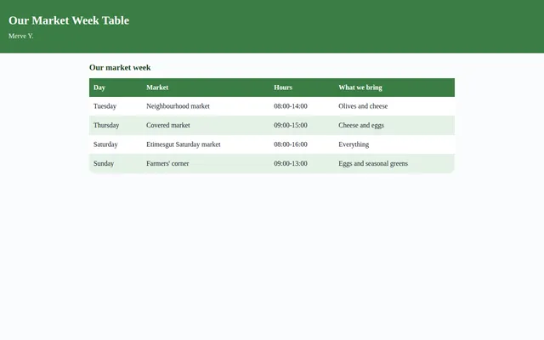Viewport: 544px width, 340px height.
Task: Select the 'Eggs and seasonal greens' cell
Action: tap(394, 163)
